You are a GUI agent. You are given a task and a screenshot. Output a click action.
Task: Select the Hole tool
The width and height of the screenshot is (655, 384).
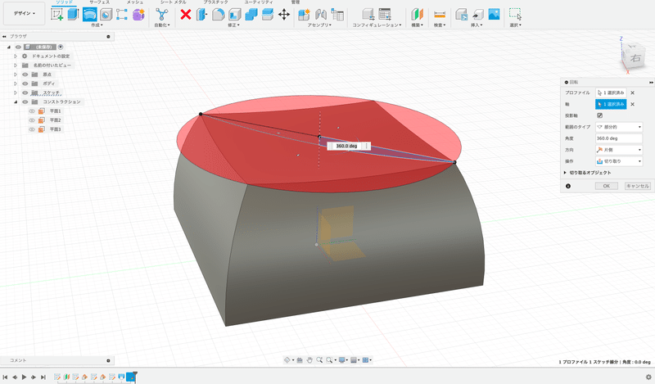(x=106, y=14)
